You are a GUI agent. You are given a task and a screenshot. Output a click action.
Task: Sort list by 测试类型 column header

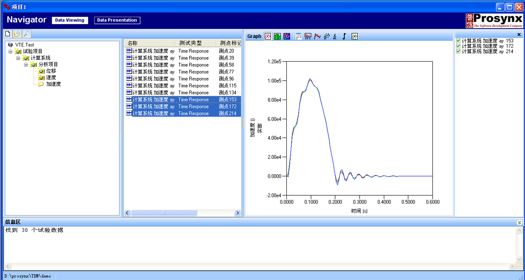tap(190, 43)
